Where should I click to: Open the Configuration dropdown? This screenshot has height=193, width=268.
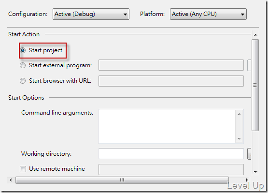coord(91,14)
